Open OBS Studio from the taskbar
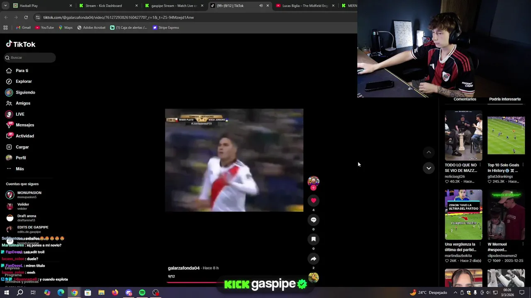 point(156,293)
